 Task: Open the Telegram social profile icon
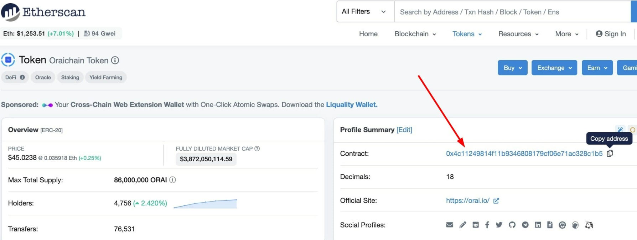point(525,225)
